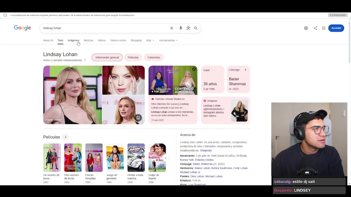Viewport: 351px width, 197px height.
Task: Expand the Películas section arrow
Action: (65, 137)
